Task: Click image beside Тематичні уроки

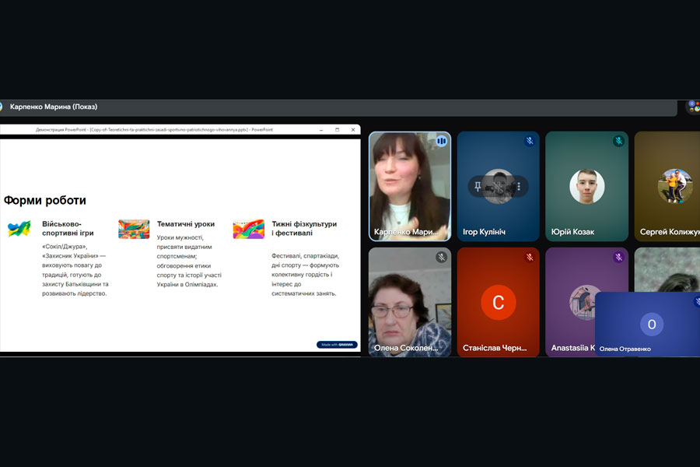Action: (134, 230)
